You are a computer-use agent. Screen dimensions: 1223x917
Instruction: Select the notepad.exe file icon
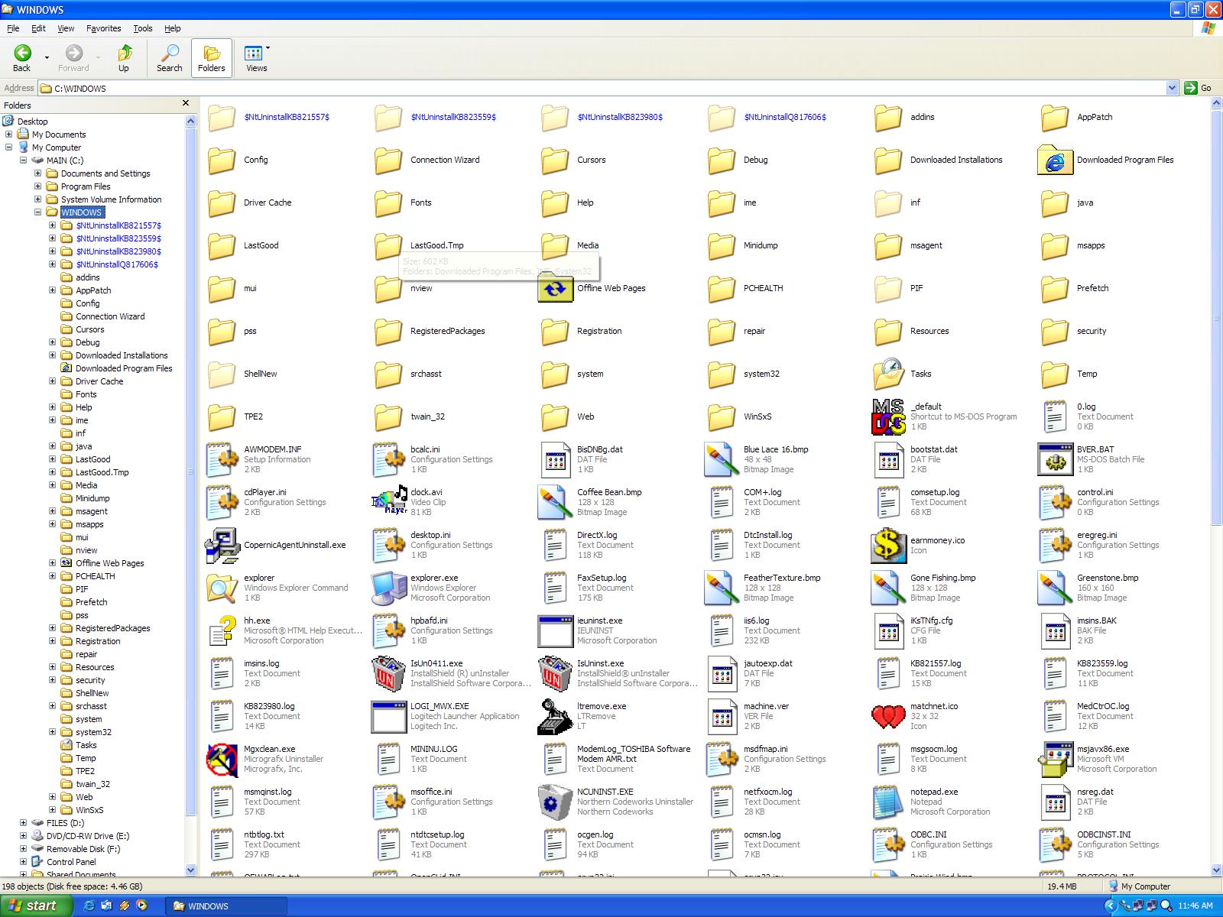(888, 802)
